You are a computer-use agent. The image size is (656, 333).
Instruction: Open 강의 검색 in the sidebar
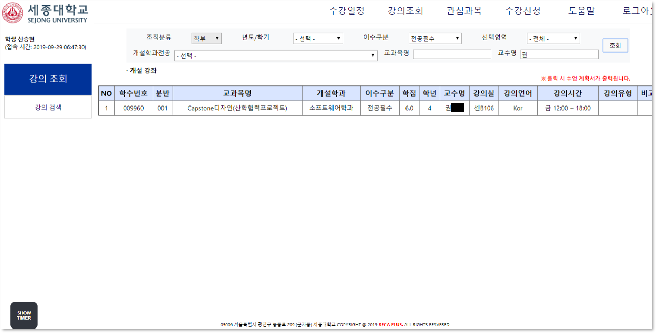pos(48,107)
